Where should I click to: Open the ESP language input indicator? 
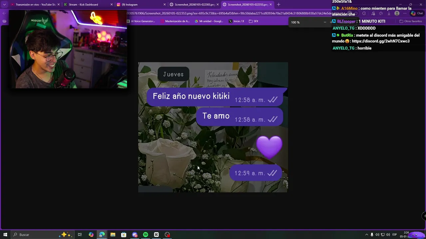click(x=395, y=235)
